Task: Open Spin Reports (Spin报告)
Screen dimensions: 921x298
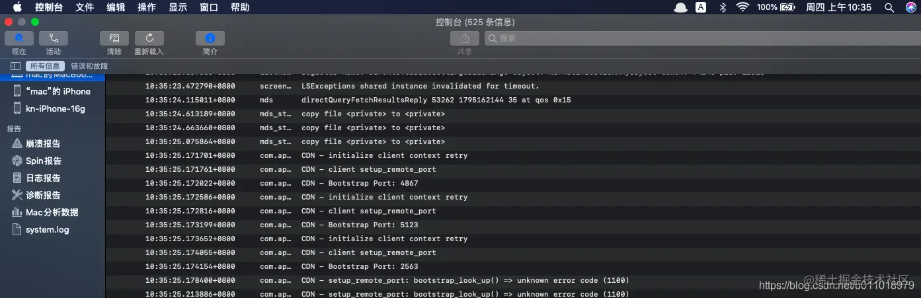Action: [x=52, y=161]
